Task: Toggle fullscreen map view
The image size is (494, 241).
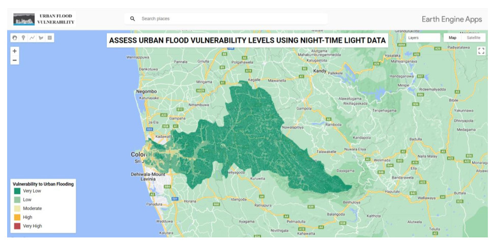Action: (x=481, y=50)
